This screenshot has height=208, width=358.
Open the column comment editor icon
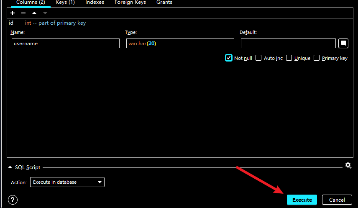pos(343,43)
